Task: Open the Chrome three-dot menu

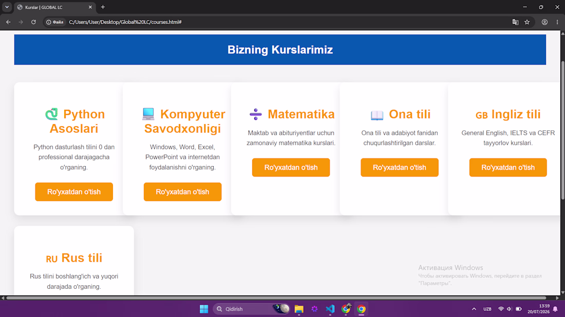Action: coord(557,22)
